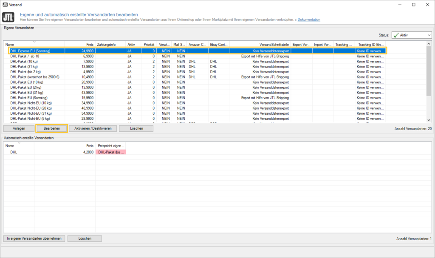Sort by the Name column header
This screenshot has height=258, width=435.
pyautogui.click(x=34, y=44)
